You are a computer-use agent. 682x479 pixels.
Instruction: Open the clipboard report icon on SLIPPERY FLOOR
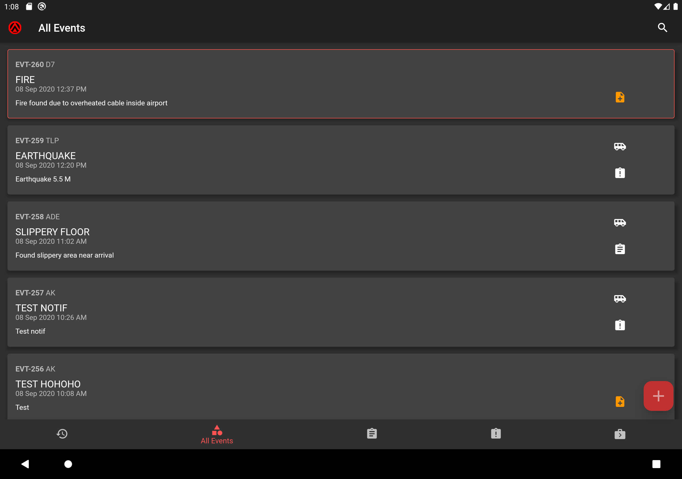click(x=620, y=249)
